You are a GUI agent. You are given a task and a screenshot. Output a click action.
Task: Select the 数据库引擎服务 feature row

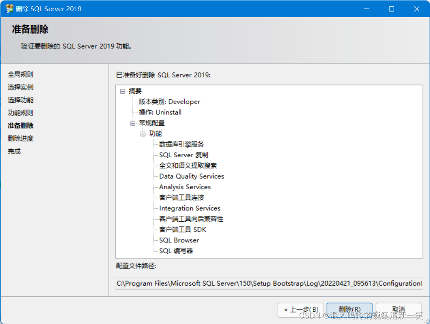(x=182, y=144)
